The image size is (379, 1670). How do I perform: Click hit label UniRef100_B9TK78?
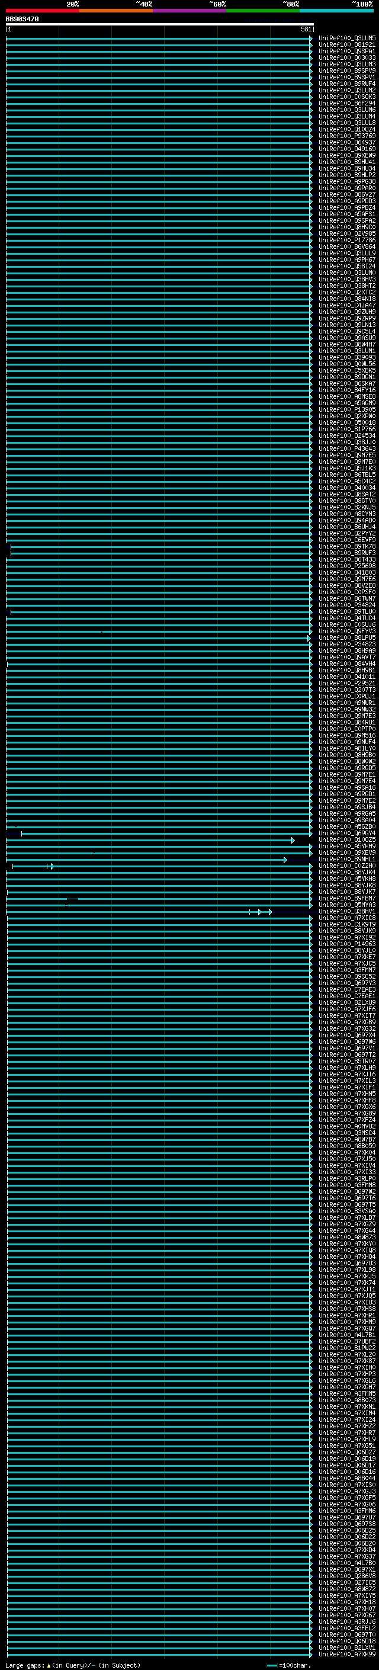[x=347, y=547]
